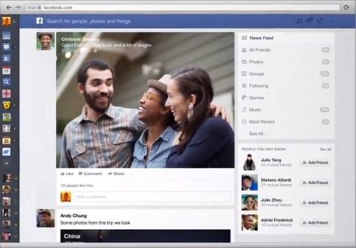Click 'See All' in People You May Know

tap(325, 149)
